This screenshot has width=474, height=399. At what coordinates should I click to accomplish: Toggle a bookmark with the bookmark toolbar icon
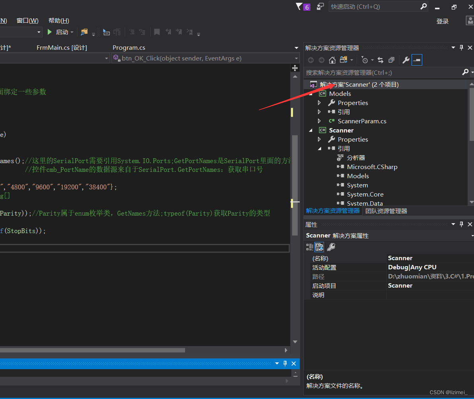coord(156,32)
